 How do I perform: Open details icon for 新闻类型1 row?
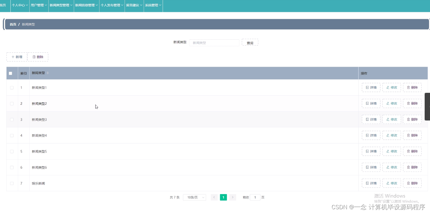point(367,87)
